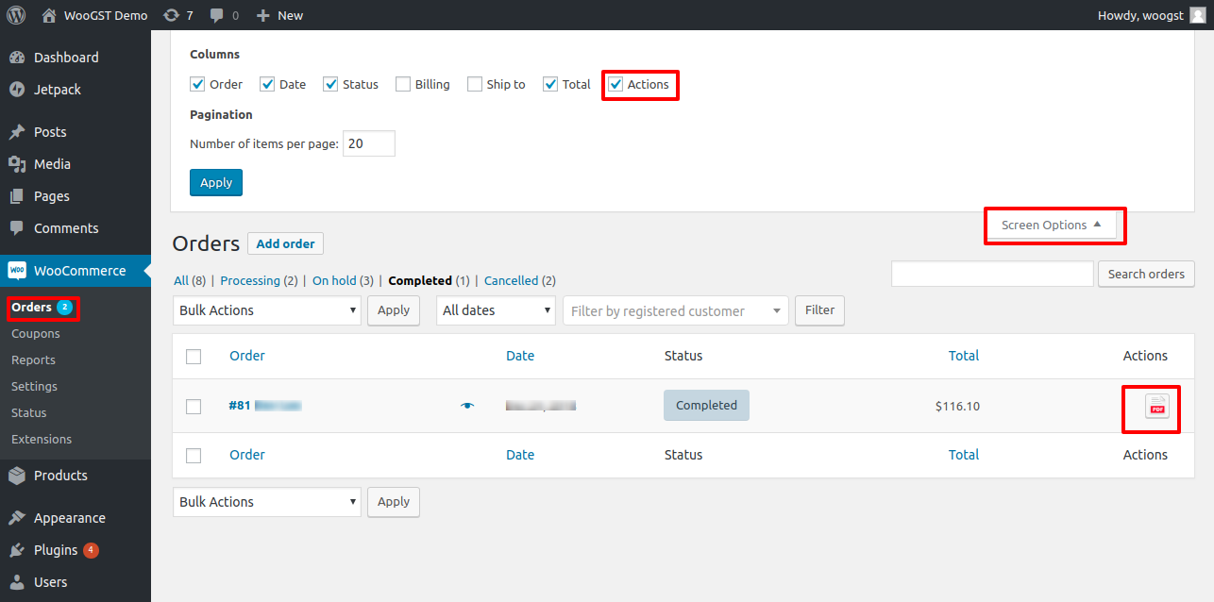Collapse the Screen Options panel
1214x602 pixels.
[x=1051, y=225]
